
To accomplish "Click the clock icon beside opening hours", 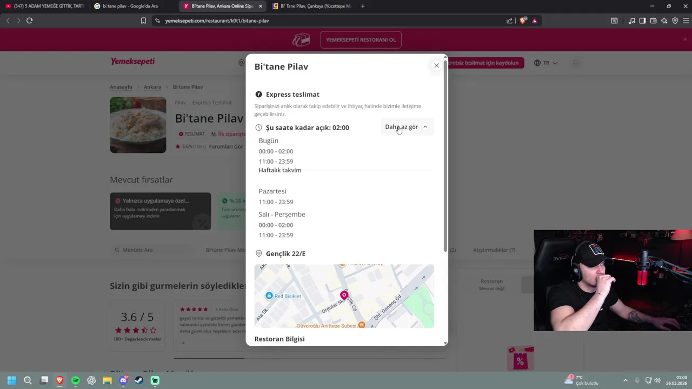I will (x=258, y=128).
